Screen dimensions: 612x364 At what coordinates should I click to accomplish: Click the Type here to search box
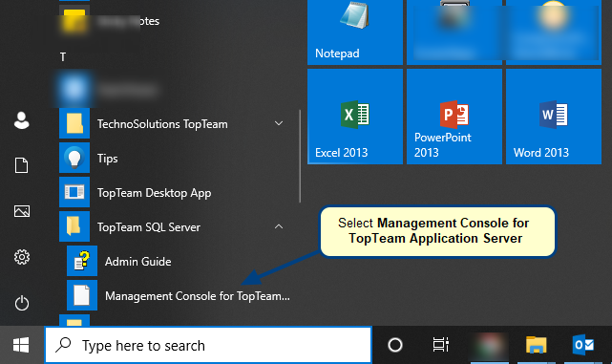coord(208,345)
